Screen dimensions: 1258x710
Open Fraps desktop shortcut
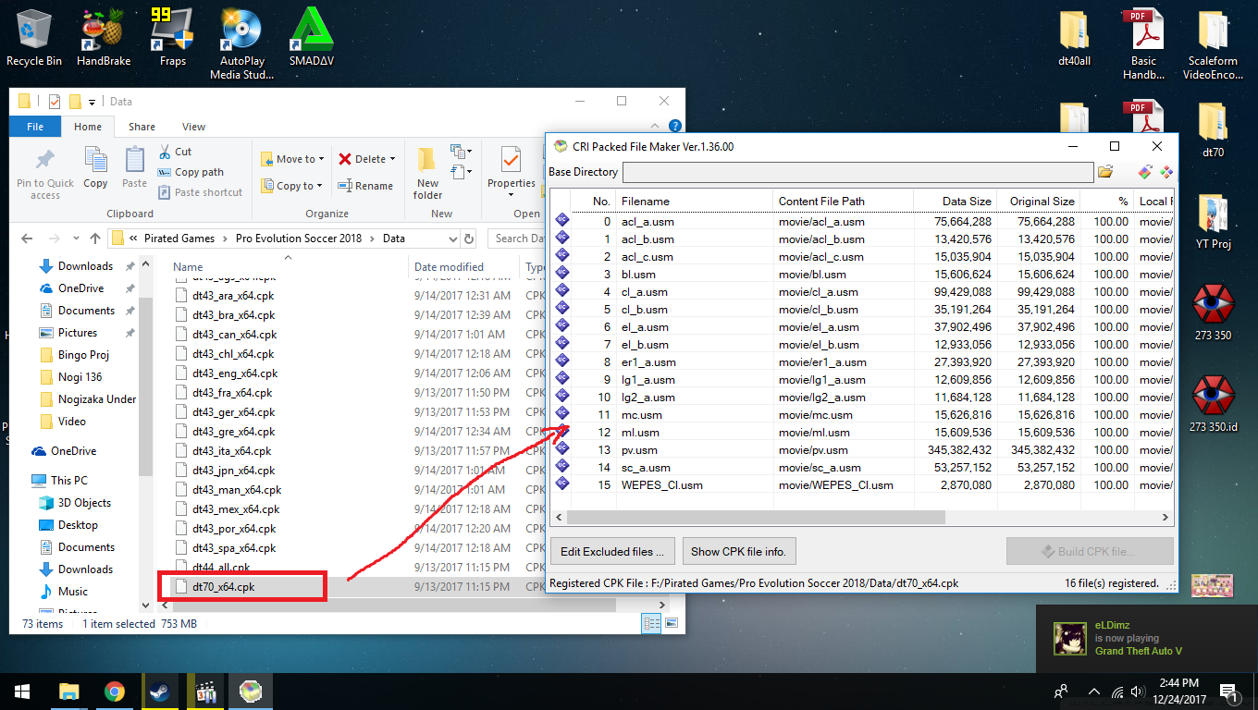tap(172, 39)
